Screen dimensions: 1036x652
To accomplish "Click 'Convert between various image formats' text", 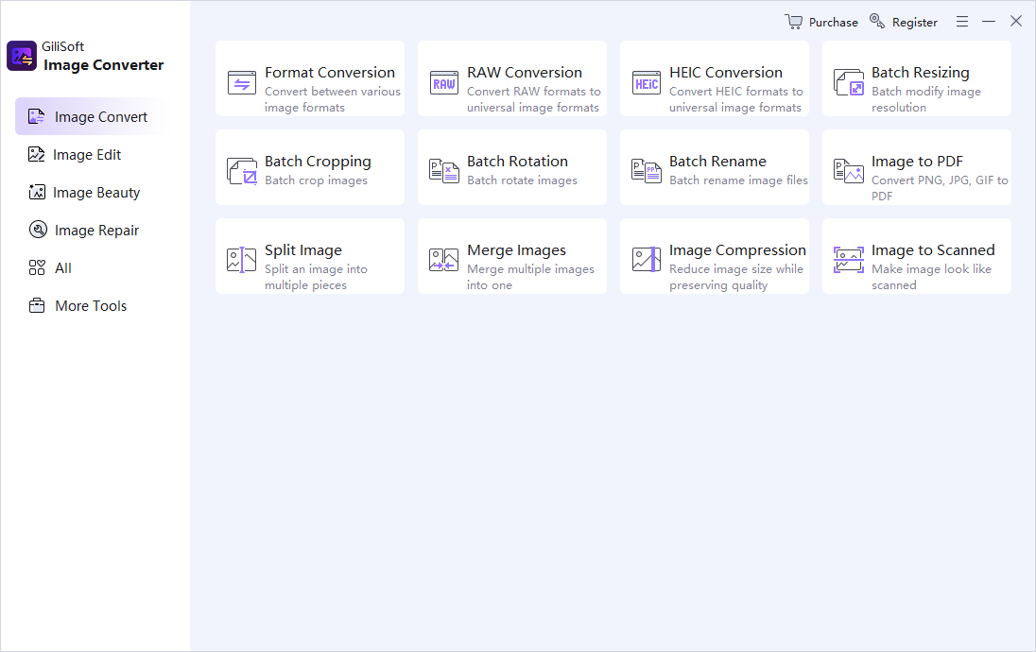I will (x=333, y=100).
